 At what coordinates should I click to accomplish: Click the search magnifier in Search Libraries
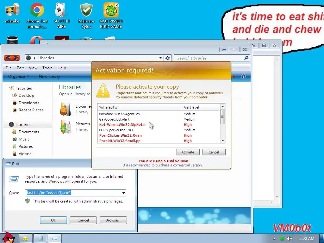[x=246, y=58]
